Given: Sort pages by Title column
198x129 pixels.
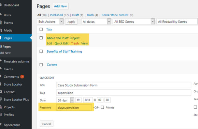Looking at the screenshot, I should [x=49, y=30].
